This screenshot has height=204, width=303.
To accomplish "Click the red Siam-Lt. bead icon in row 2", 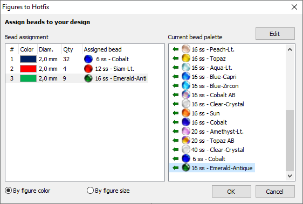I will point(88,69).
